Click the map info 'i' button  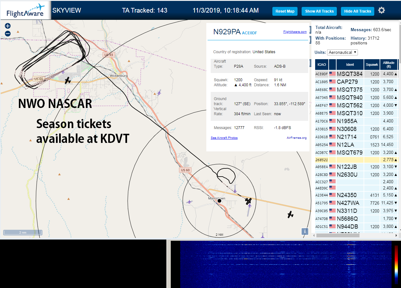pyautogui.click(x=304, y=232)
